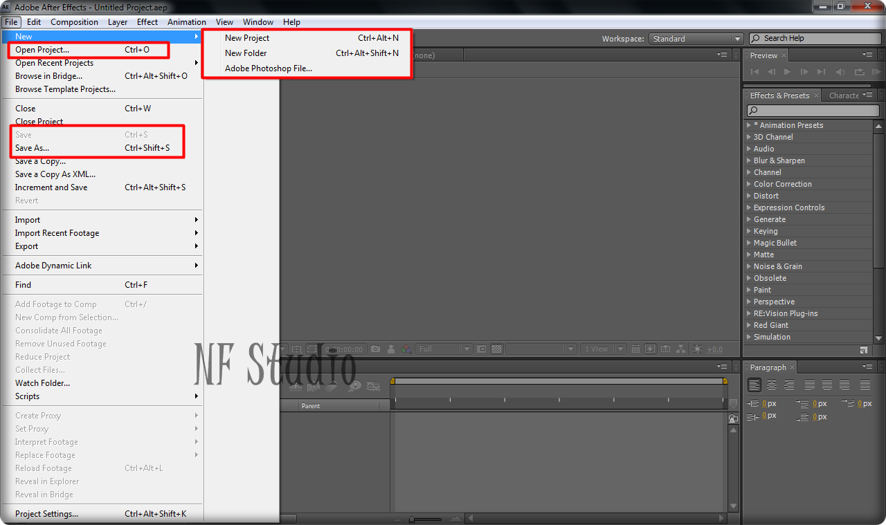
Task: Close the Effects & Presets tab
Action: coord(816,95)
